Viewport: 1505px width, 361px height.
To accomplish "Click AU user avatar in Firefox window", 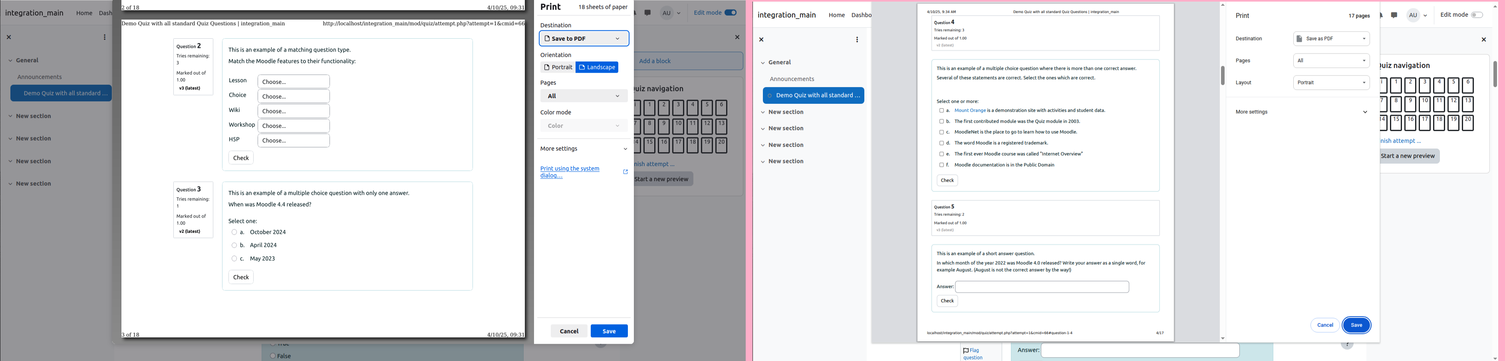I will click(x=667, y=13).
